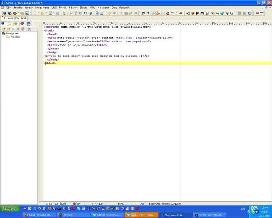Expand the Open file dropdown arrow

point(46,13)
